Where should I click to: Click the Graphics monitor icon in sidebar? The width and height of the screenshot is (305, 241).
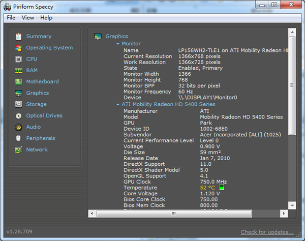click(x=18, y=93)
